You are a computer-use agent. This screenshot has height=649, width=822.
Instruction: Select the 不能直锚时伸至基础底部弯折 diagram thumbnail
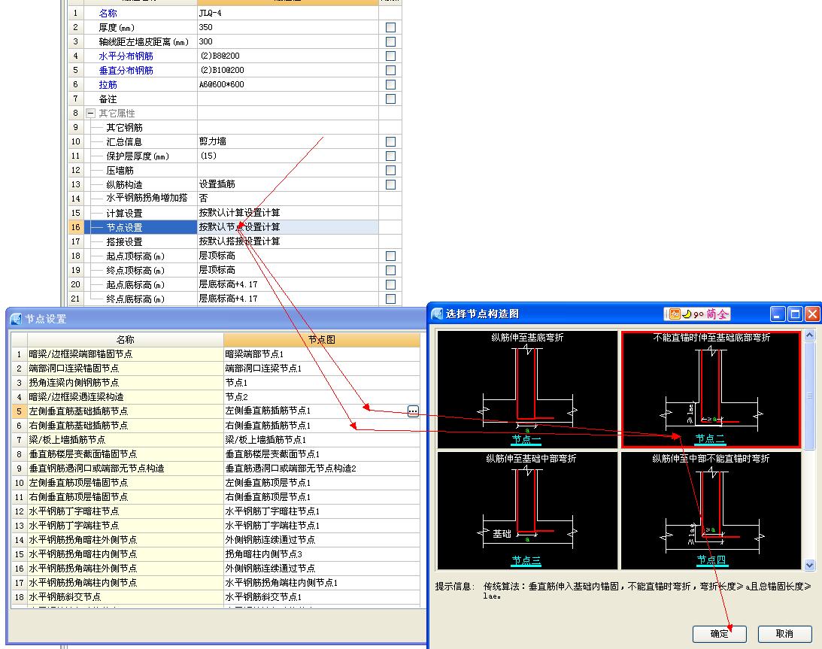click(x=711, y=390)
